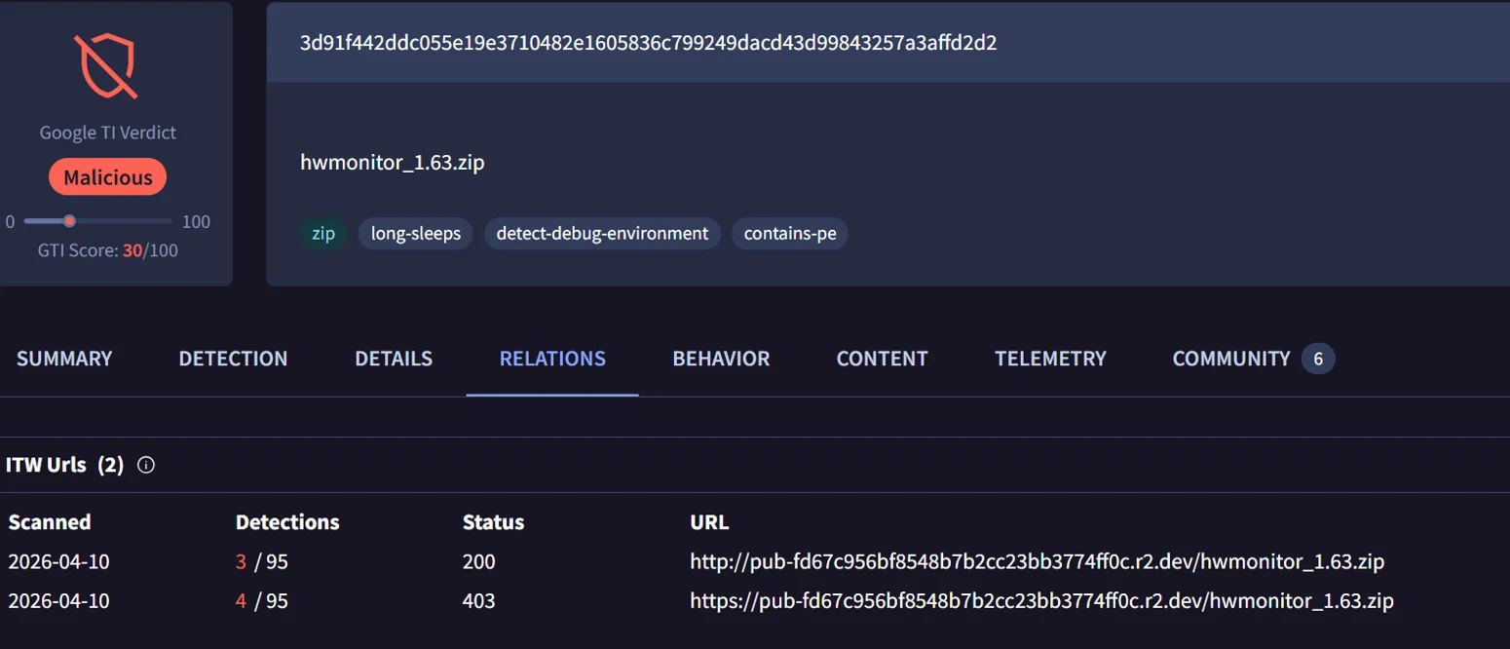
Task: Click the URL column header
Action: [709, 522]
